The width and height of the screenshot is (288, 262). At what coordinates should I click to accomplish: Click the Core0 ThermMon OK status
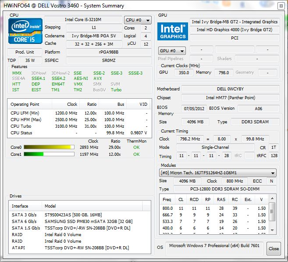click(136, 147)
